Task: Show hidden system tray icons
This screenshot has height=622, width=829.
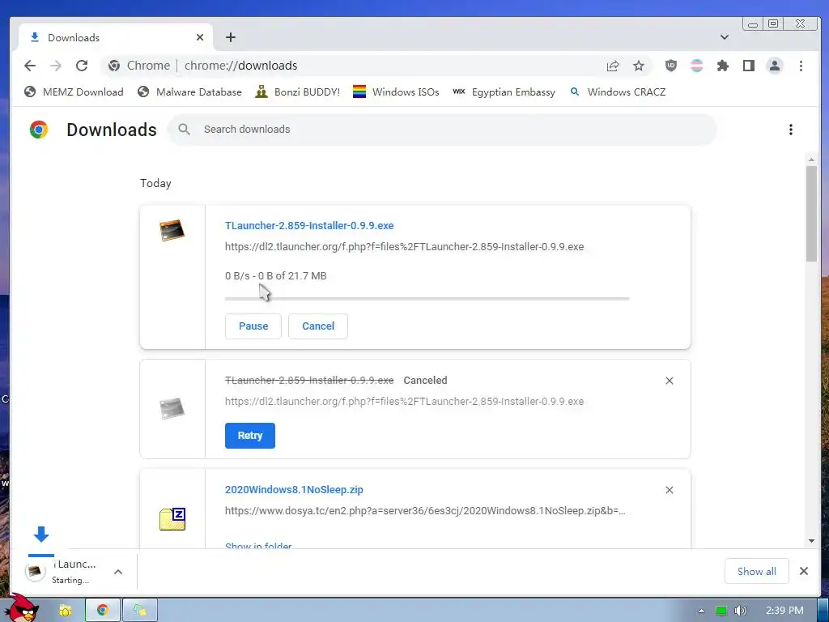Action: 701,611
